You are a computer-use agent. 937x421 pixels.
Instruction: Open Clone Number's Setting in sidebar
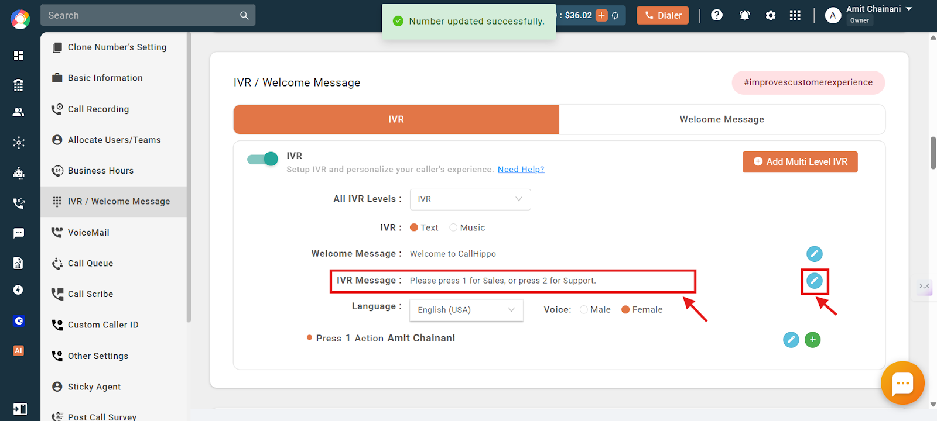click(114, 47)
